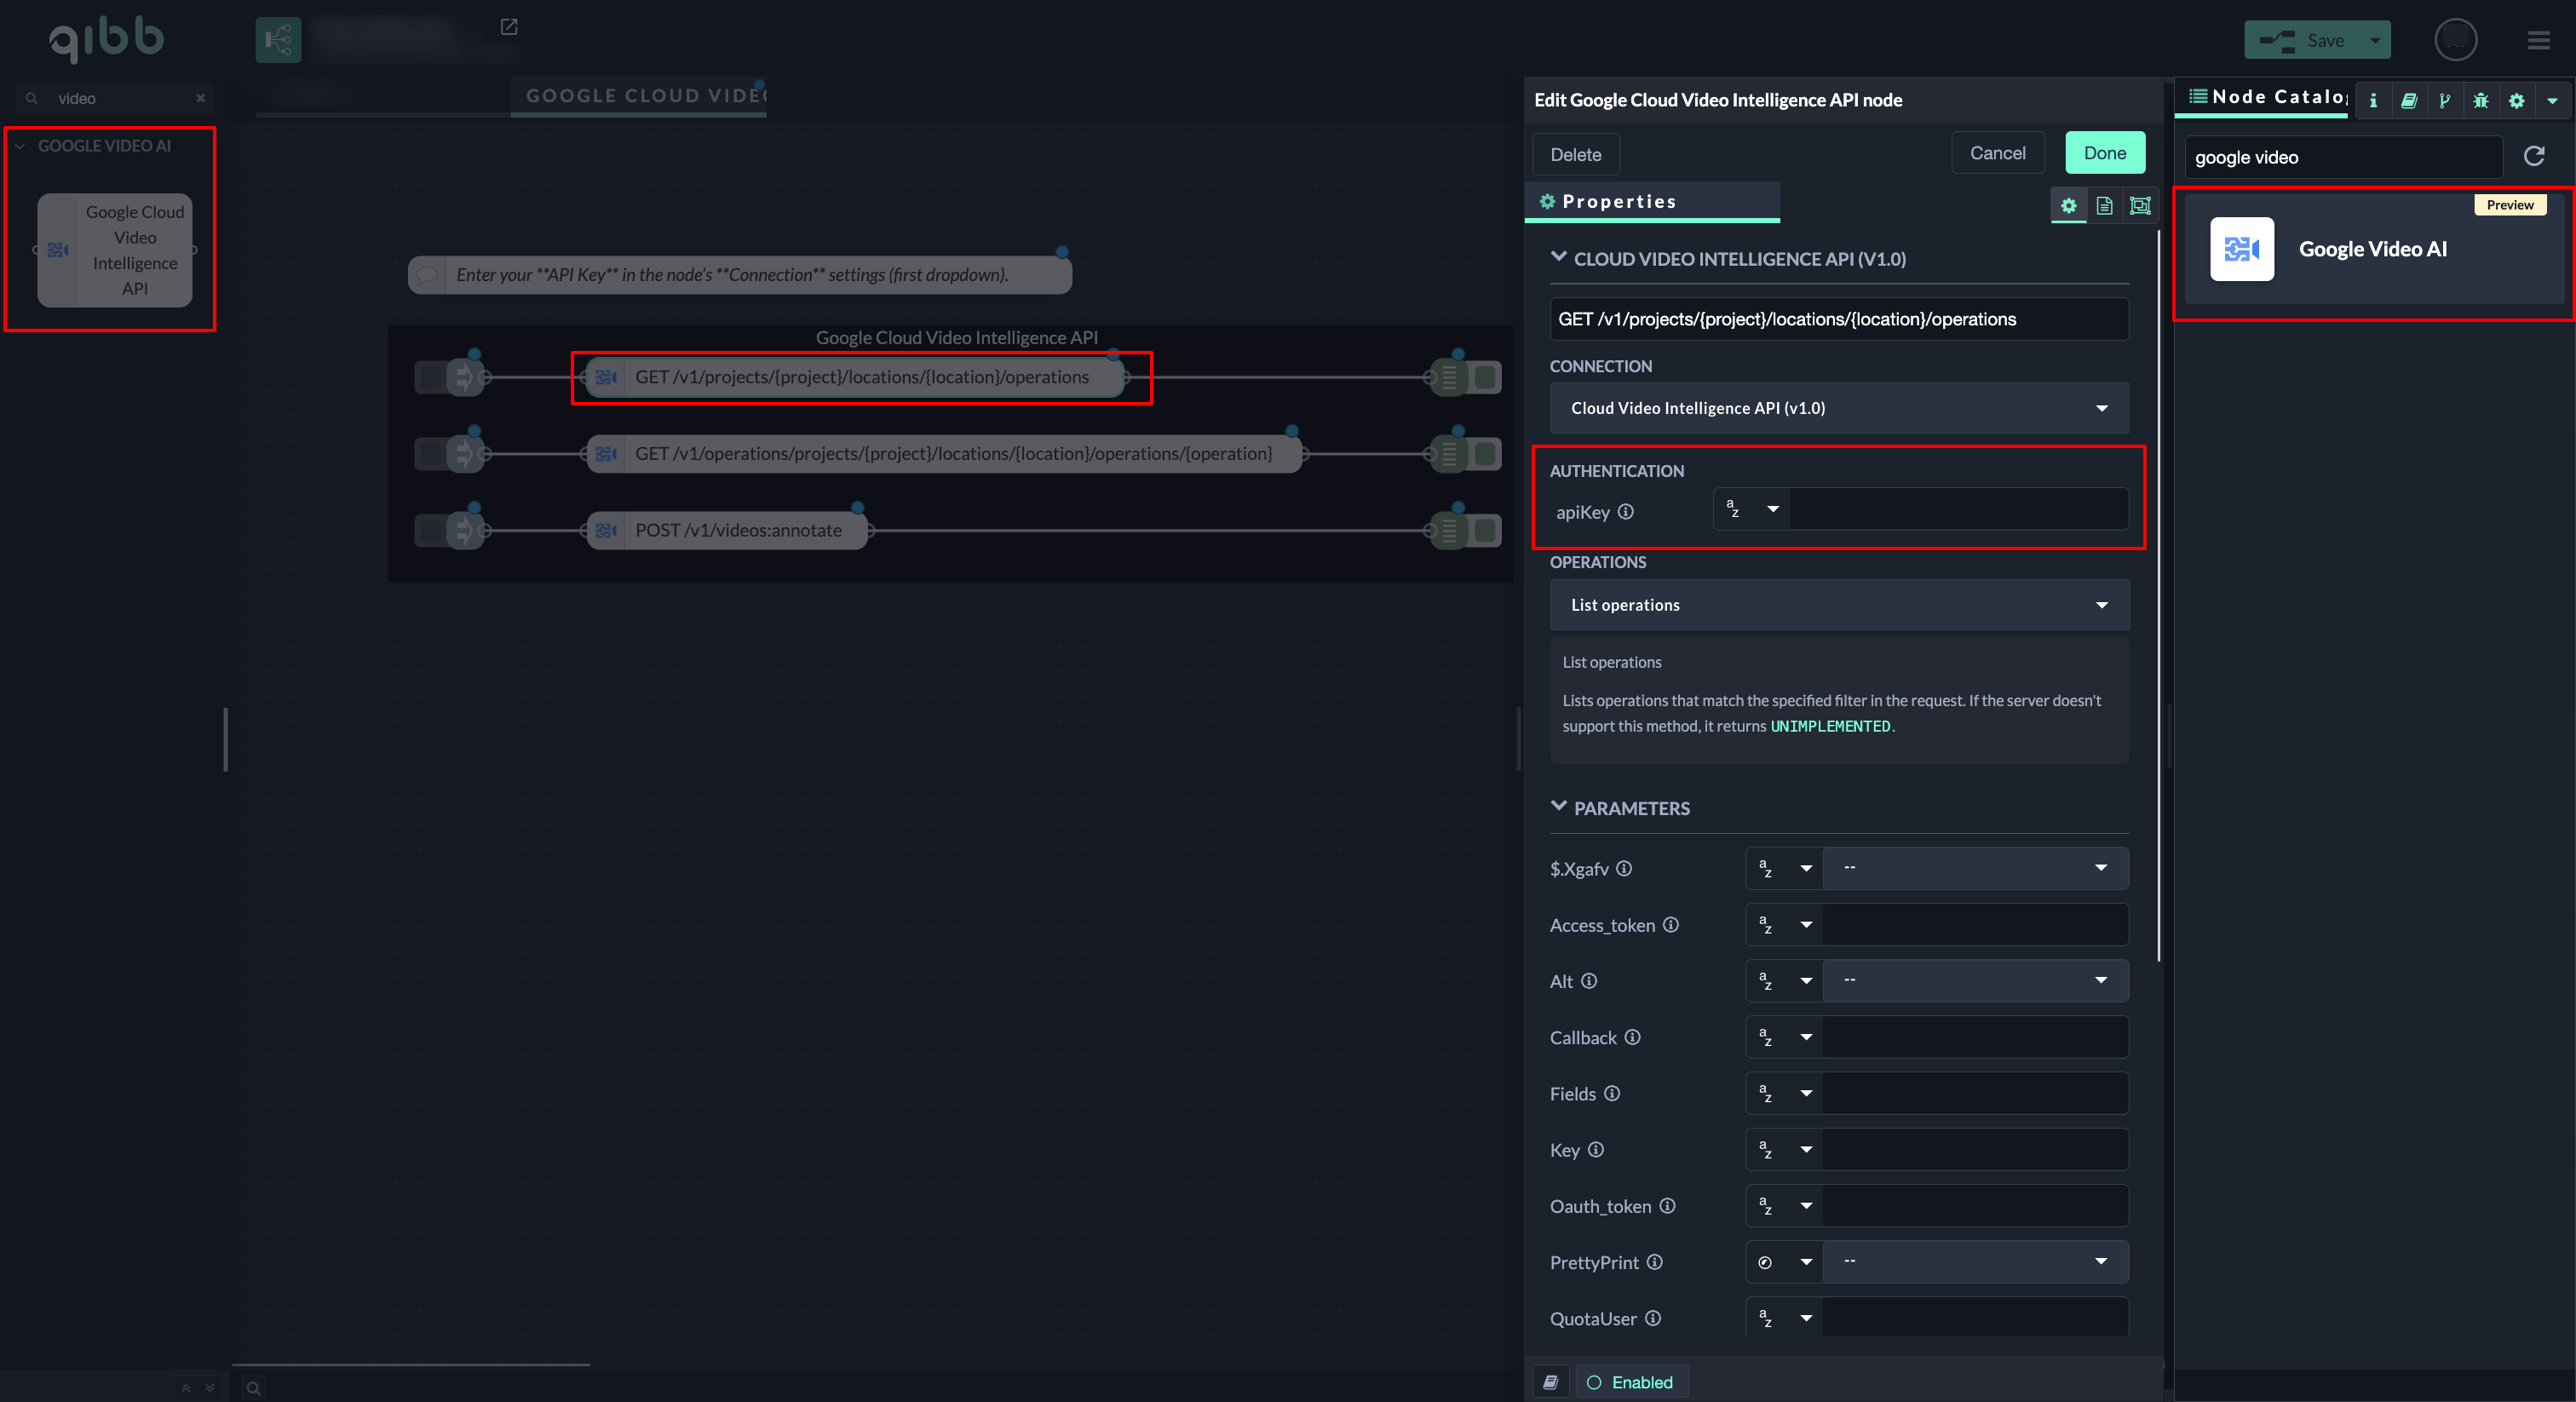The image size is (2576, 1402).
Task: Clear the video palette filter
Action: pyautogui.click(x=200, y=98)
